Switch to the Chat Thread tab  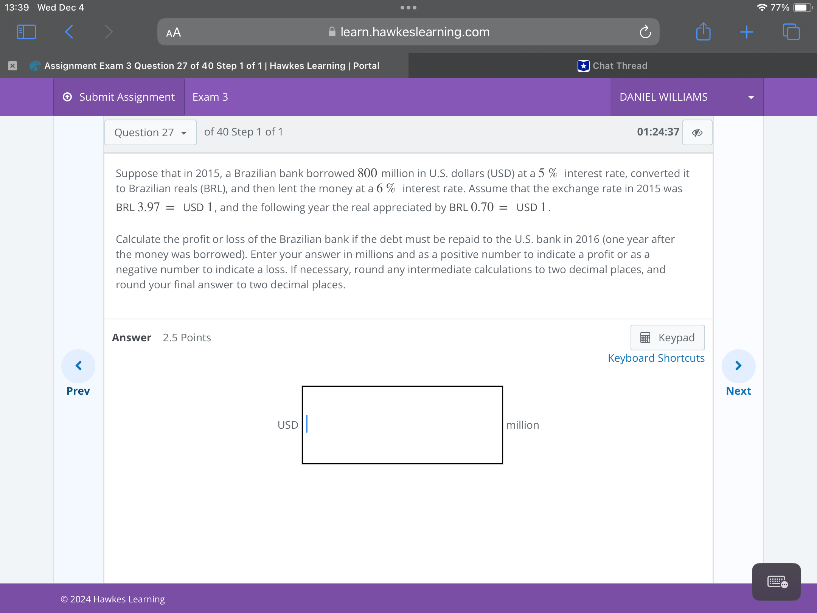pos(612,66)
